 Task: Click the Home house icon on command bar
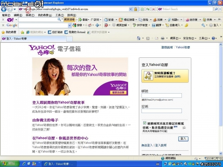139,38
